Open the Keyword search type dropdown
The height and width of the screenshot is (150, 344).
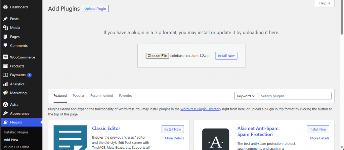[x=246, y=96]
